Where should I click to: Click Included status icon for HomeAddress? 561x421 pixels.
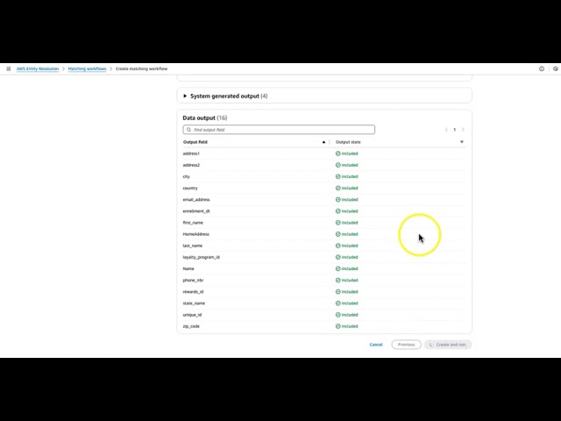(x=337, y=234)
